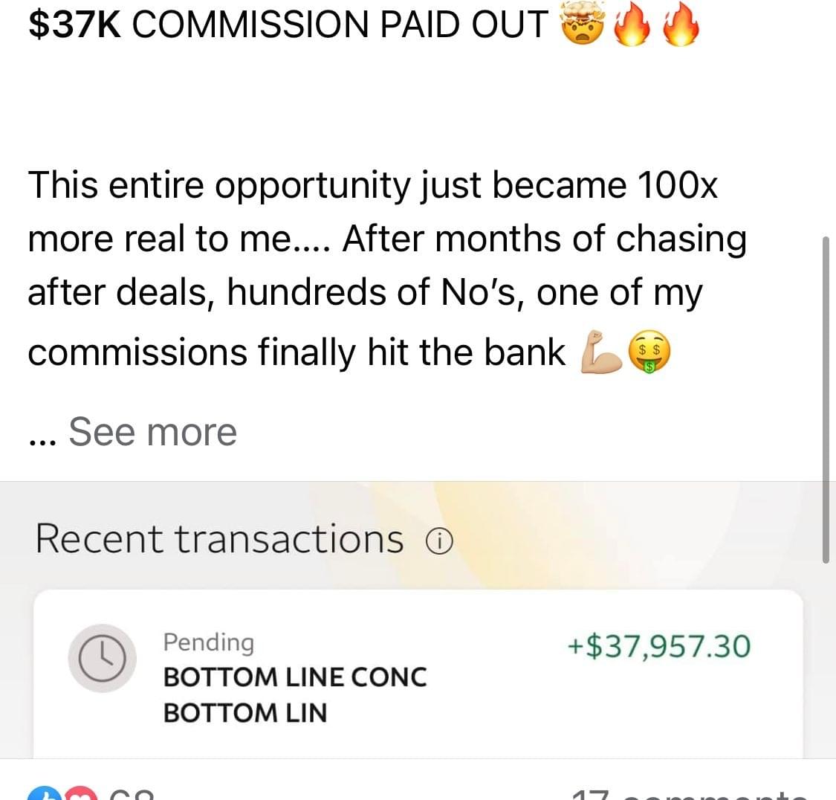Click the BOTTOM LIN second description line
This screenshot has height=800, width=836.
click(245, 713)
